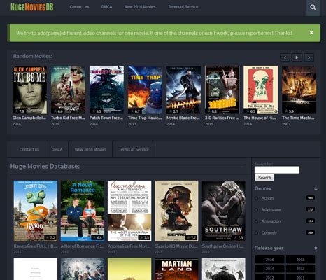Open The Time Machine poster

coord(299,90)
